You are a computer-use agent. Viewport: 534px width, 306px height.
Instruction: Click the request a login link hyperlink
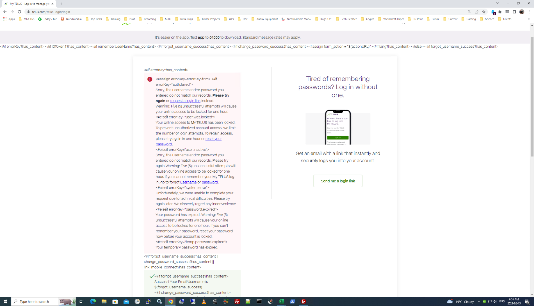[185, 101]
